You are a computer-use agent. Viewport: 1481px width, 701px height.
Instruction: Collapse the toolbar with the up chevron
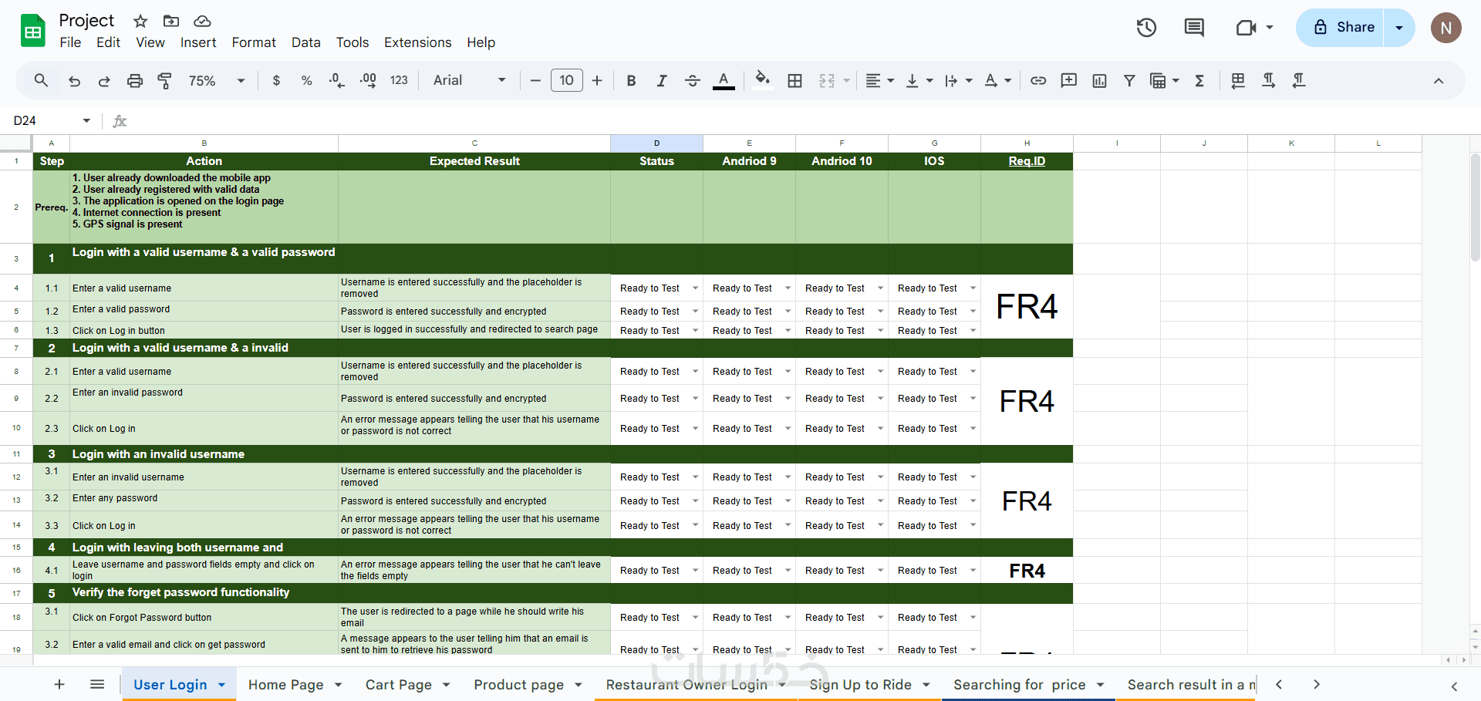(x=1439, y=81)
